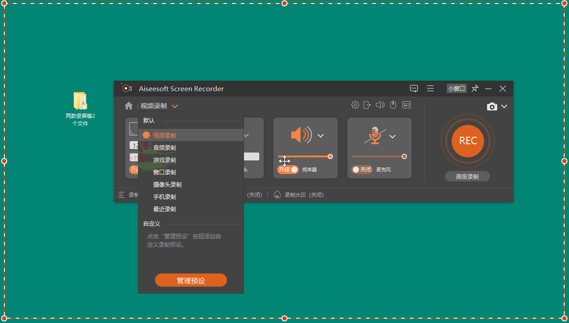Open the feedback chat bubble icon
This screenshot has height=323, width=569.
(x=414, y=89)
